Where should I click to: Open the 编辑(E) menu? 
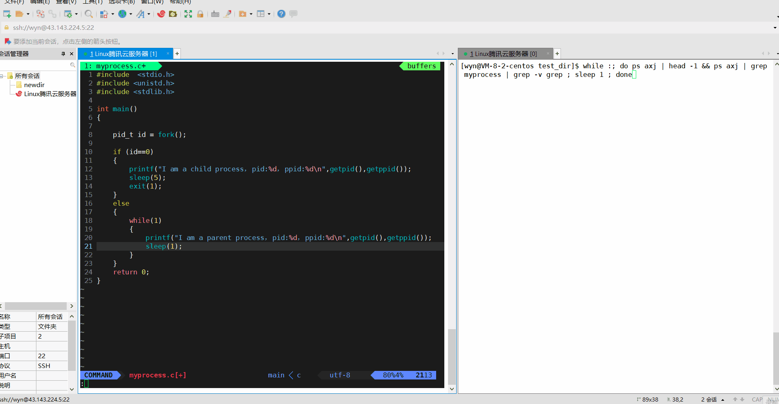click(x=40, y=2)
